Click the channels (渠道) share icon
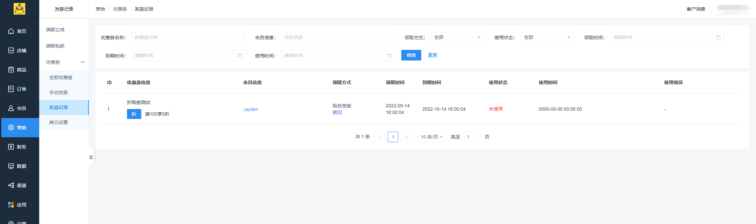This screenshot has width=756, height=224. coord(11,185)
